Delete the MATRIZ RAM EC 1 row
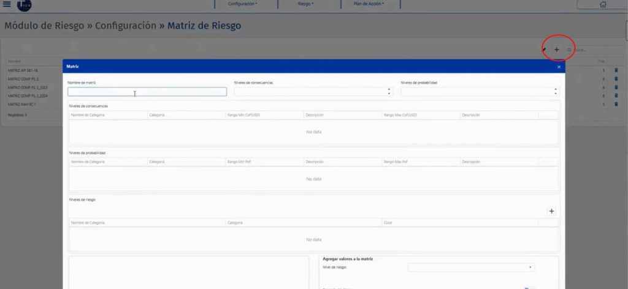The width and height of the screenshot is (628, 289). (616, 104)
